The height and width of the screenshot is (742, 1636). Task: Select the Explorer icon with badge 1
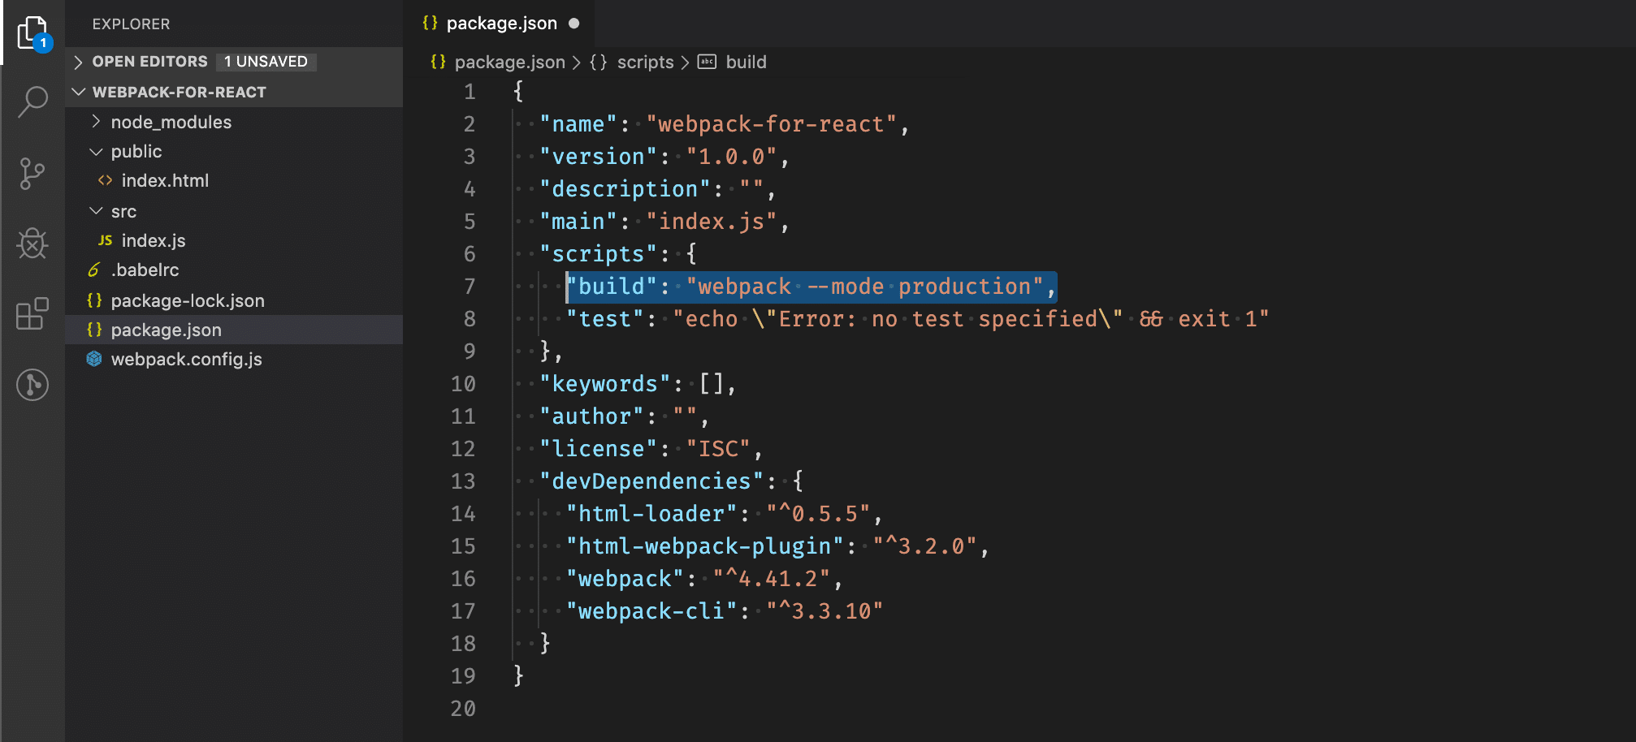pos(32,32)
